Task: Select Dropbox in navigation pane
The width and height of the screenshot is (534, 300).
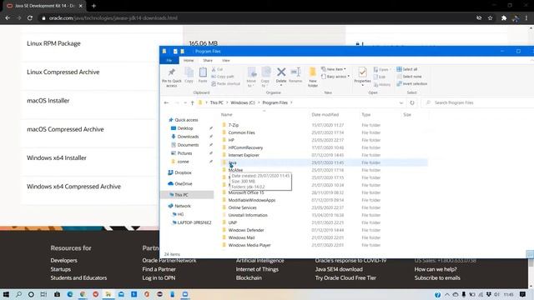Action: [184, 172]
